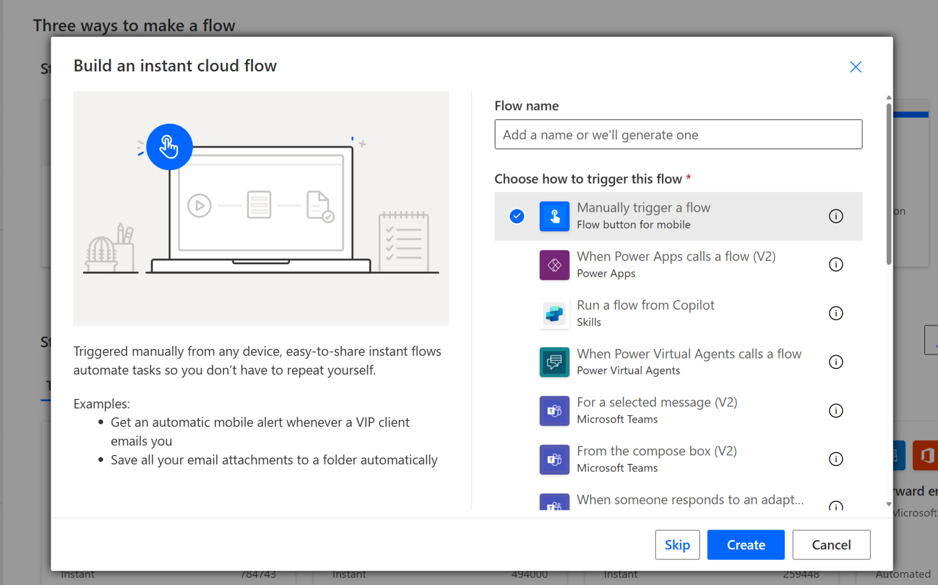
Task: Click the Flow name text field
Action: pos(678,134)
